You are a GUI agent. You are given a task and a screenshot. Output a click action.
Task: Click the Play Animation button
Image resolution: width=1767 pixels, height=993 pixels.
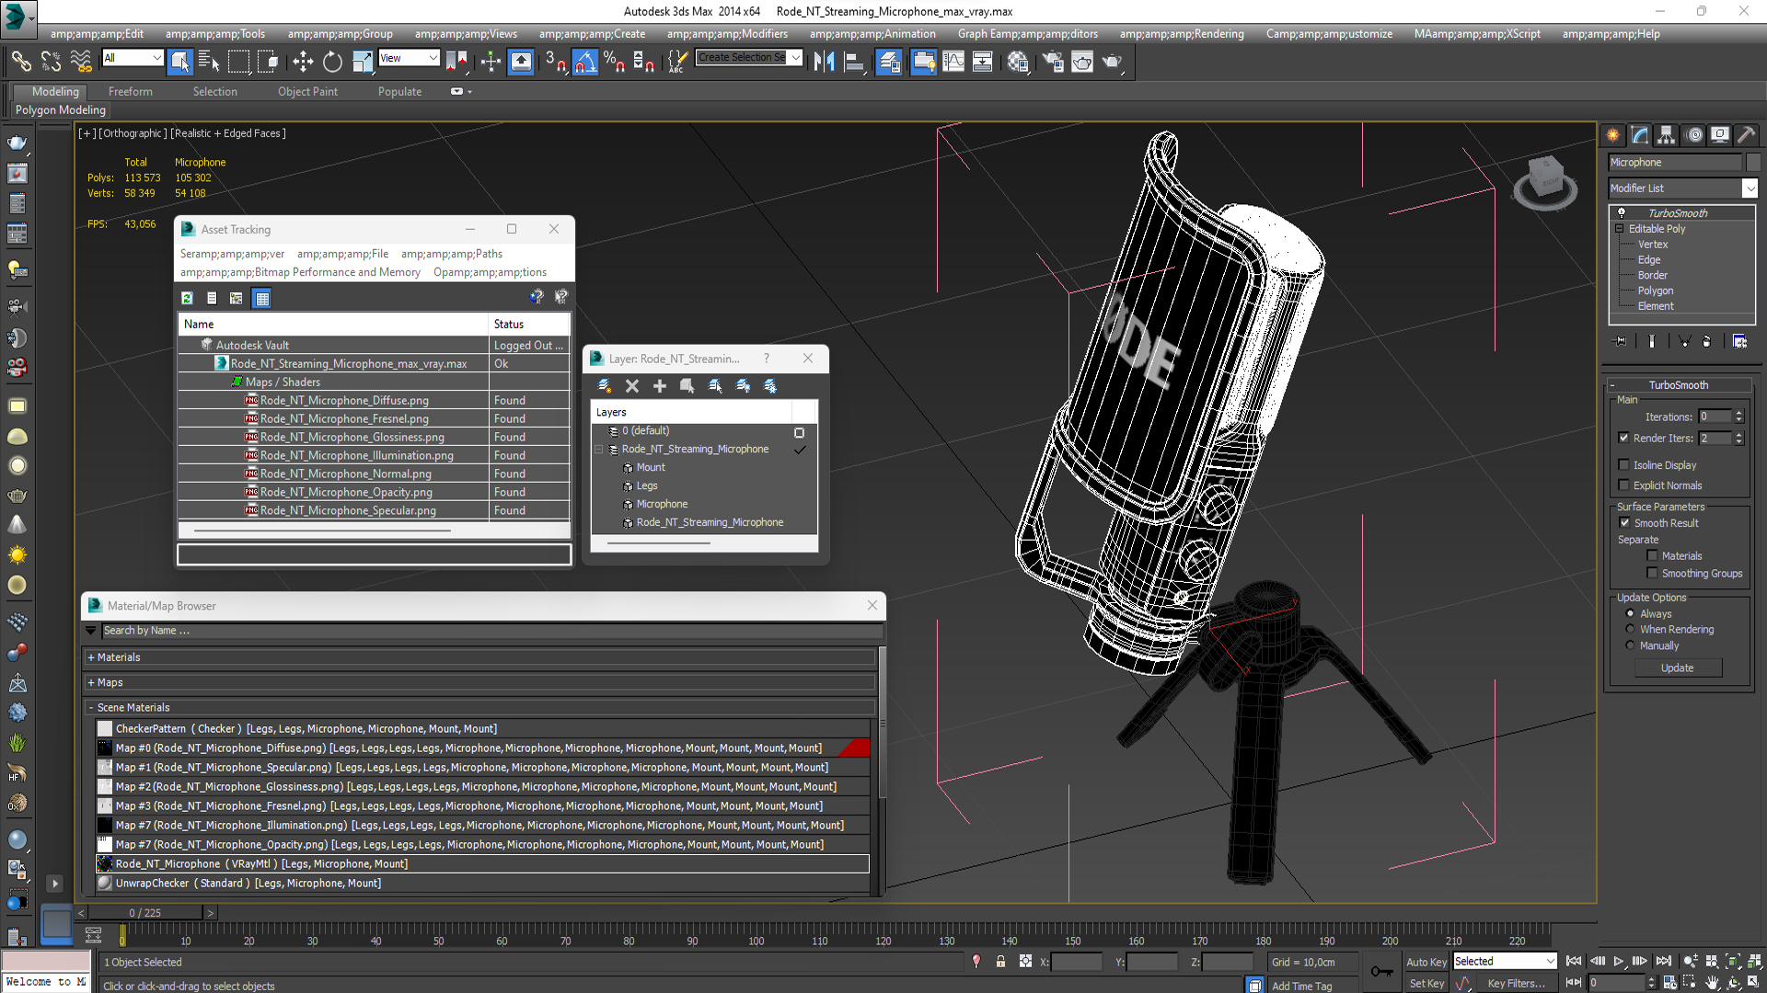(1618, 962)
